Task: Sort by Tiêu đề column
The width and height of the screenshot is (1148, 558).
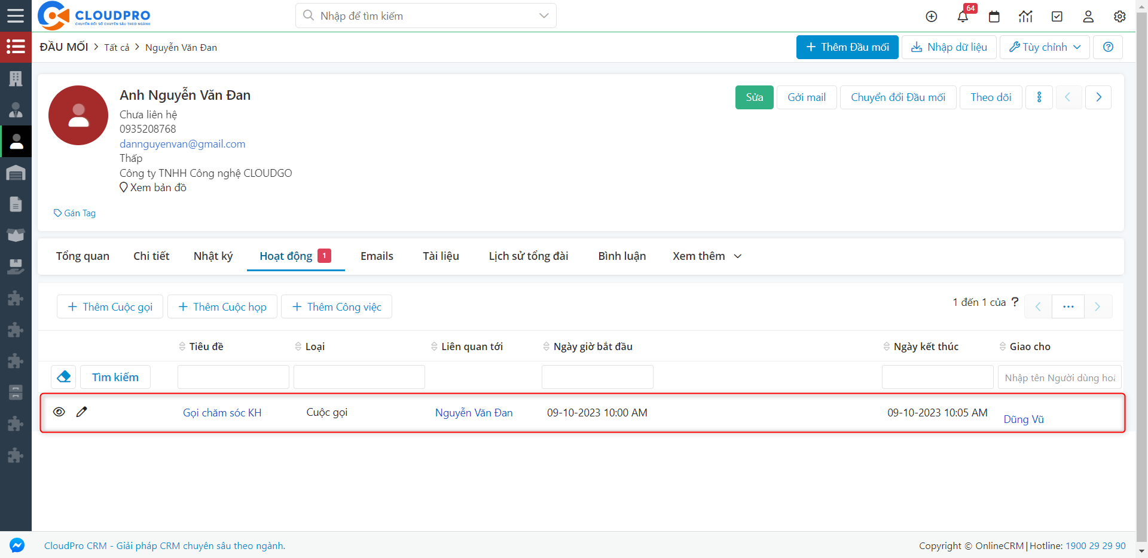Action: pyautogui.click(x=201, y=347)
